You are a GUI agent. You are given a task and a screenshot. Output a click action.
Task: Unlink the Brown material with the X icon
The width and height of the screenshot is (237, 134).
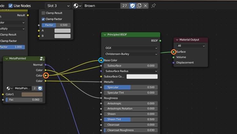(145, 6)
